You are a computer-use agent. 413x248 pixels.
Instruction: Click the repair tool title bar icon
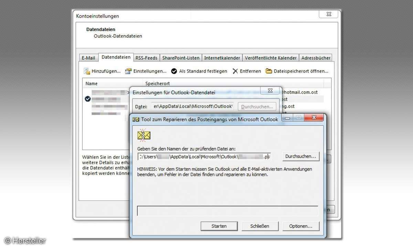click(x=136, y=119)
